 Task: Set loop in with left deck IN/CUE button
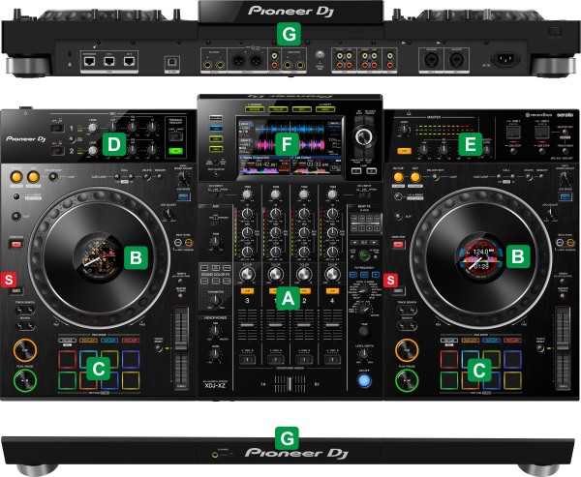tap(16, 177)
